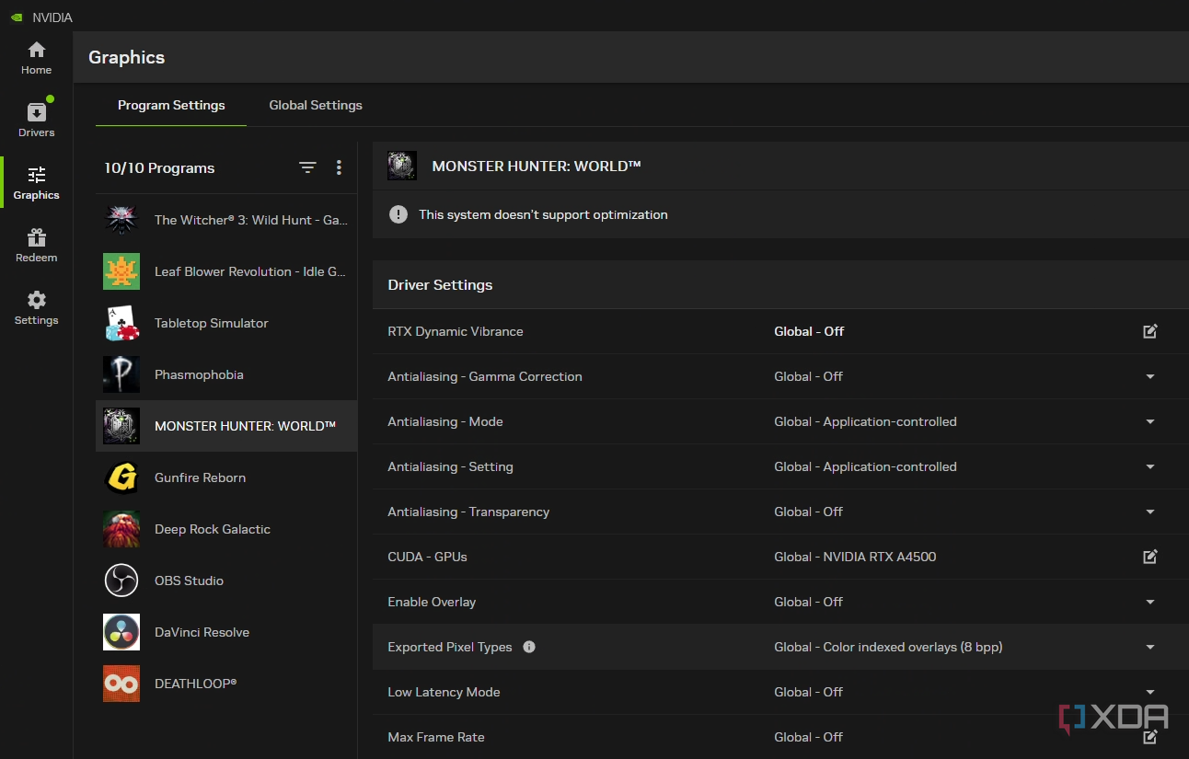Edit the RTX Dynamic Vibrance setting

1149,331
